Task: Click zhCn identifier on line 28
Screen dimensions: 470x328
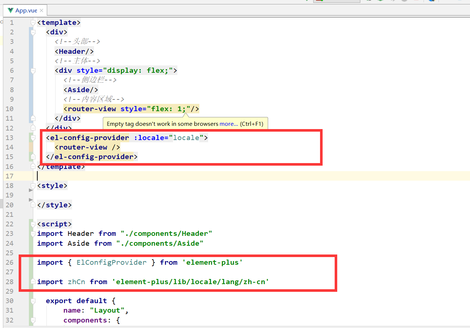Action: coord(76,282)
